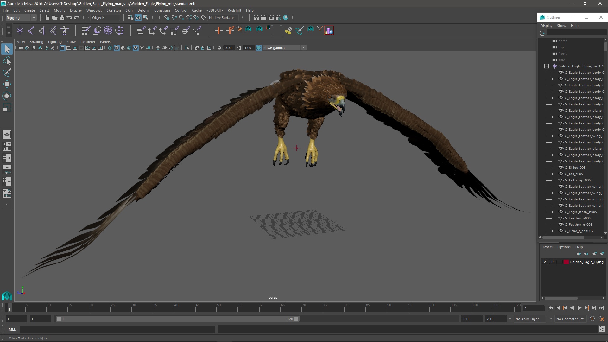The image size is (608, 342).
Task: Click the New Scene icon
Action: [x=47, y=18]
